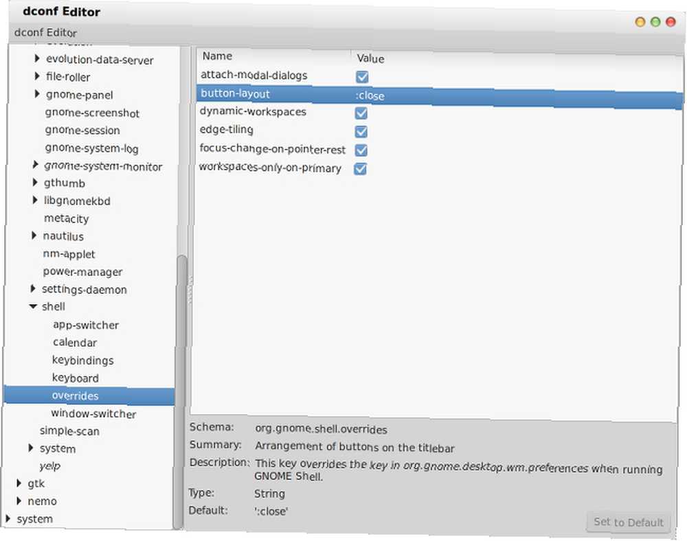The image size is (687, 541).
Task: Toggle the workspaces-only-on-primary checkbox
Action: point(360,169)
